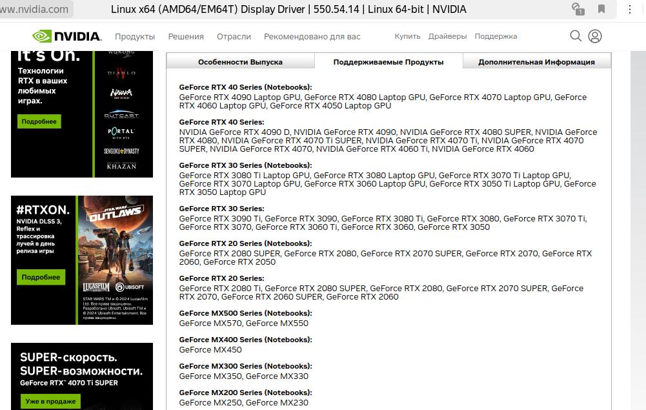
Task: Click the www.nvidia.com address field
Action: (35, 9)
